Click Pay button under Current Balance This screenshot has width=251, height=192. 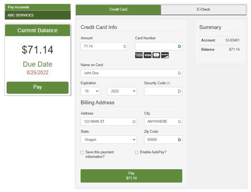pyautogui.click(x=38, y=87)
